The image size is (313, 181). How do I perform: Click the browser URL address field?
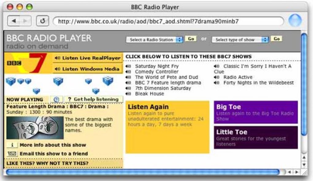pos(168,21)
